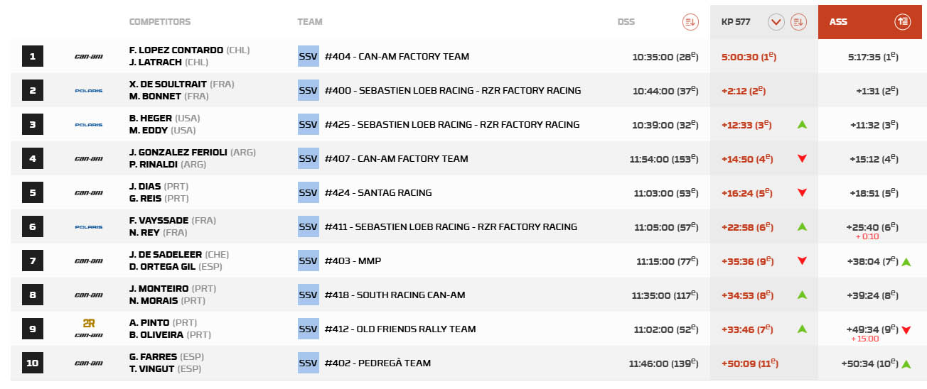Viewport: 927px width, 389px height.
Task: Open the #404 Can-Am Factory Team link
Action: pos(397,57)
